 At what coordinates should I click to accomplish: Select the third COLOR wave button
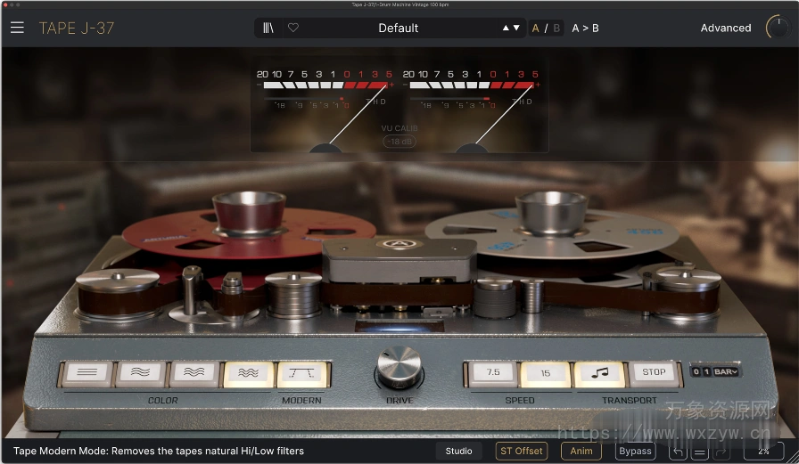pos(194,373)
